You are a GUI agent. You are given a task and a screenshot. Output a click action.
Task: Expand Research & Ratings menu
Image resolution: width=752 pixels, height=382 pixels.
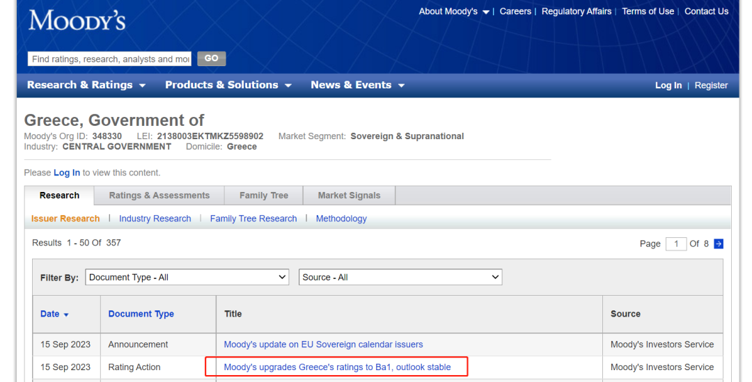86,85
